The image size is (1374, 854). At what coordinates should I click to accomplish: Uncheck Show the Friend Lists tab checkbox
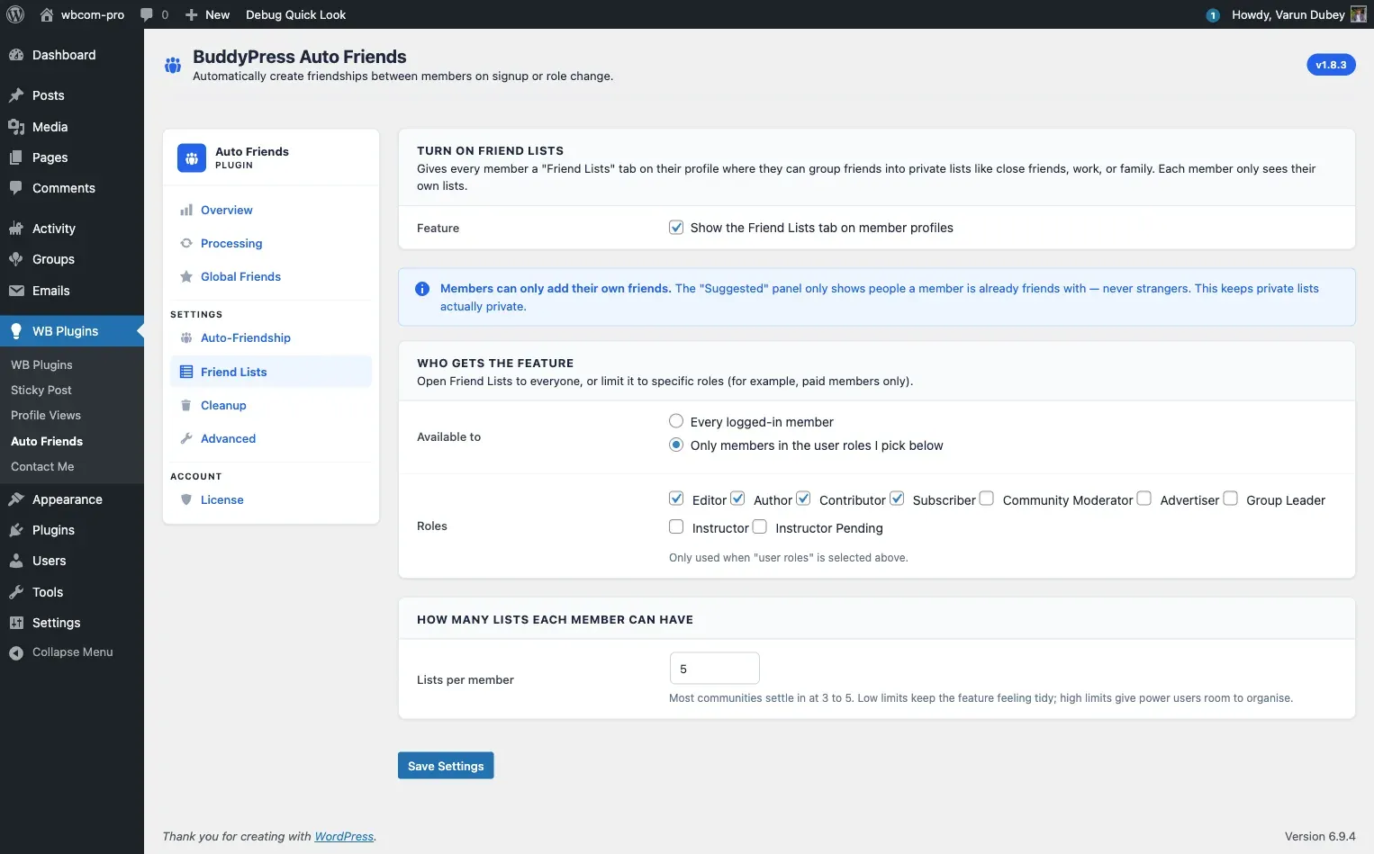tap(676, 228)
